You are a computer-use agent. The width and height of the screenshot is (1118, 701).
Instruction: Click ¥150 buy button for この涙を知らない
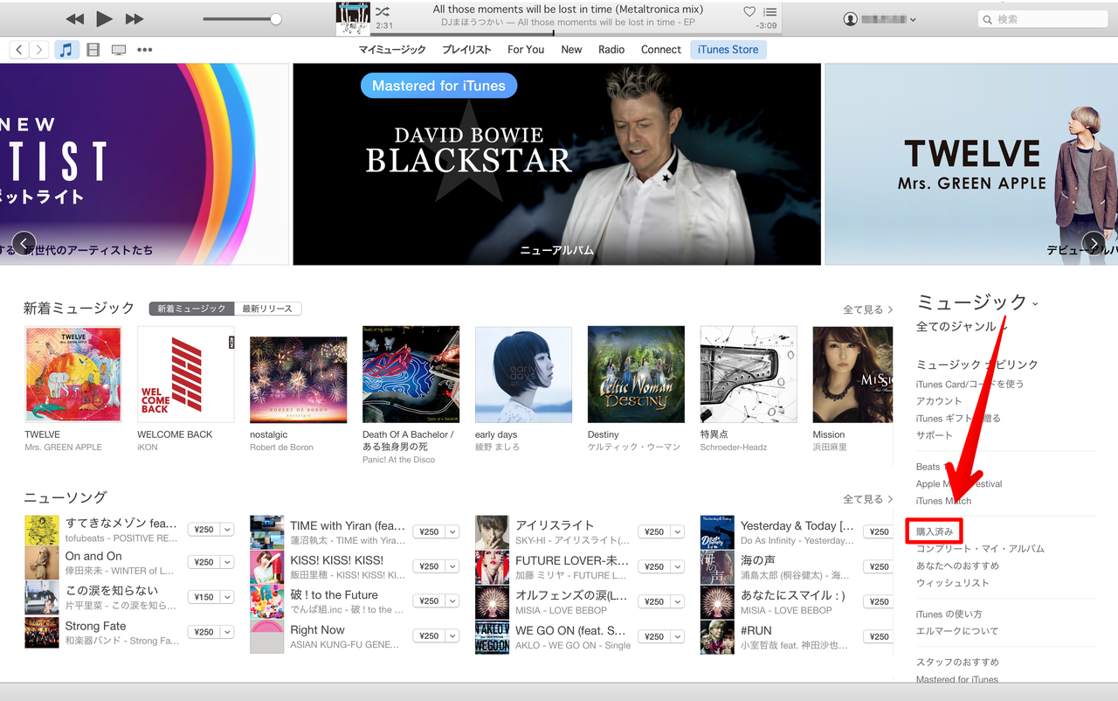tap(204, 597)
